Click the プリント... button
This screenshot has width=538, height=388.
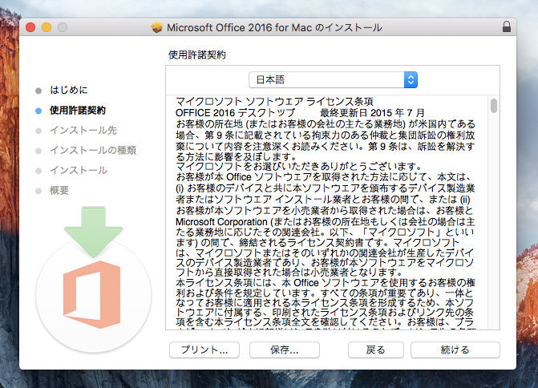pos(204,350)
